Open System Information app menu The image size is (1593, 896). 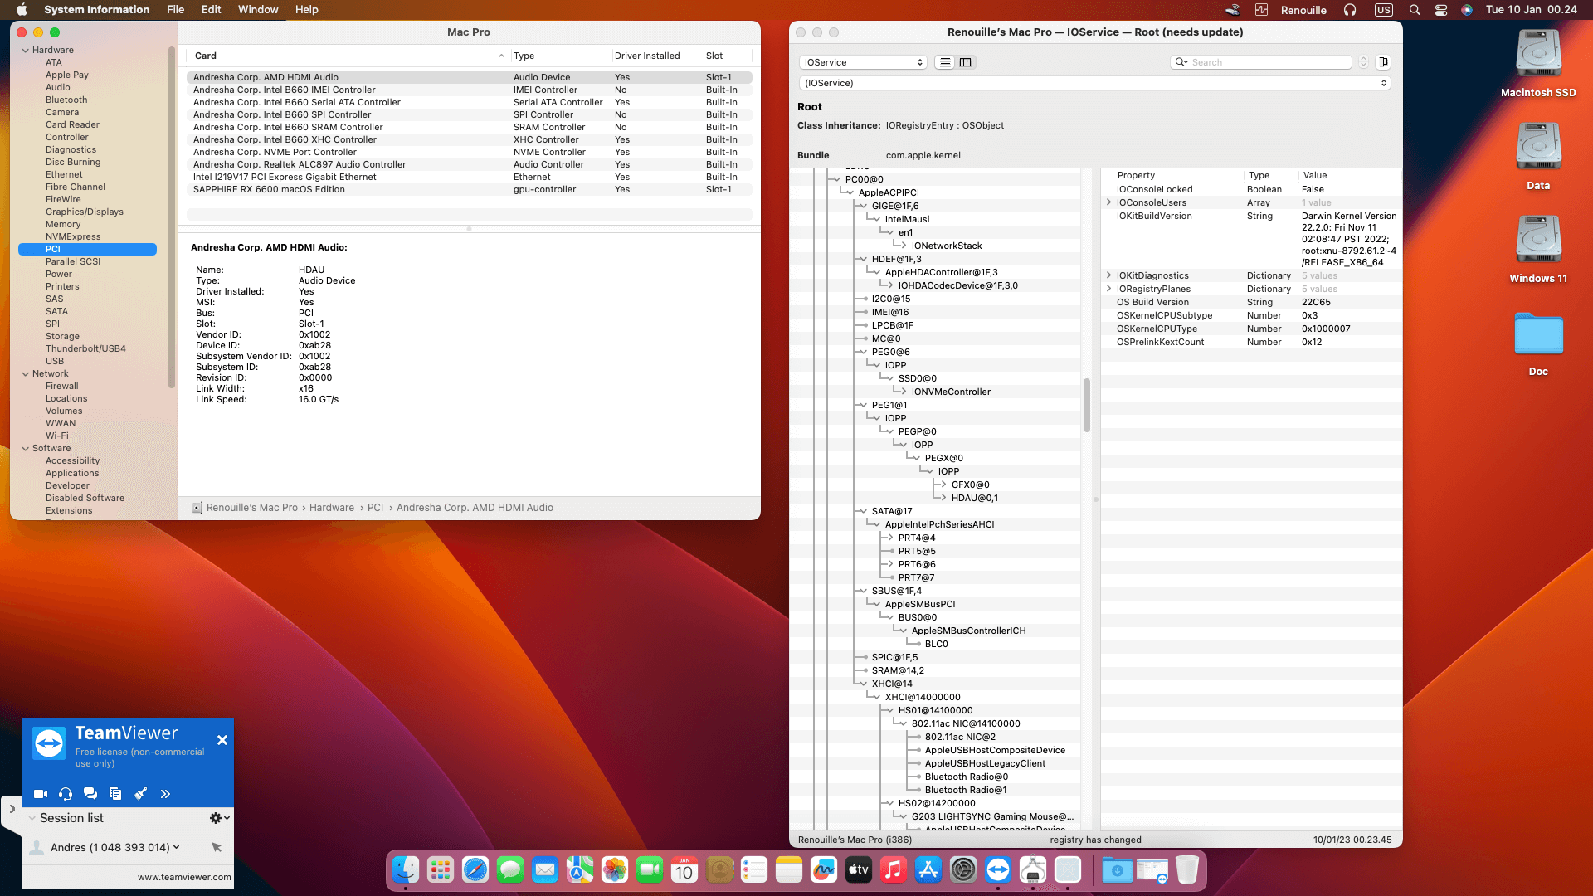pyautogui.click(x=96, y=10)
